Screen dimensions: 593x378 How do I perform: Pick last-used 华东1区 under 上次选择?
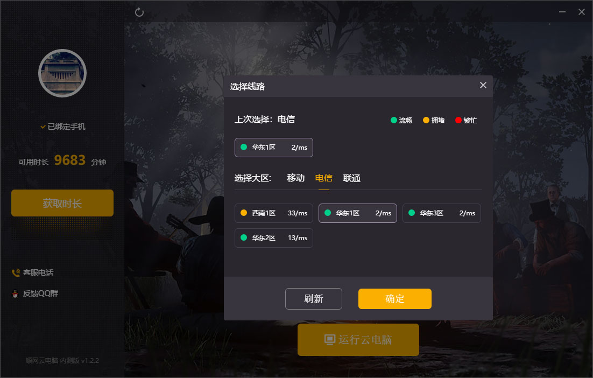274,148
